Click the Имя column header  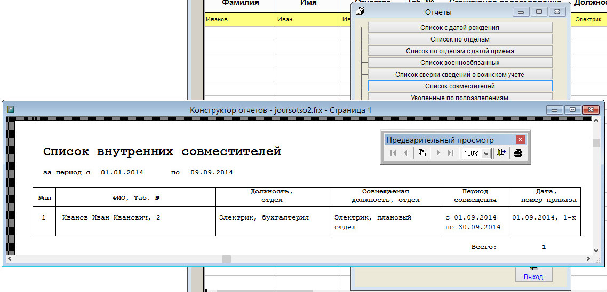[x=308, y=3]
